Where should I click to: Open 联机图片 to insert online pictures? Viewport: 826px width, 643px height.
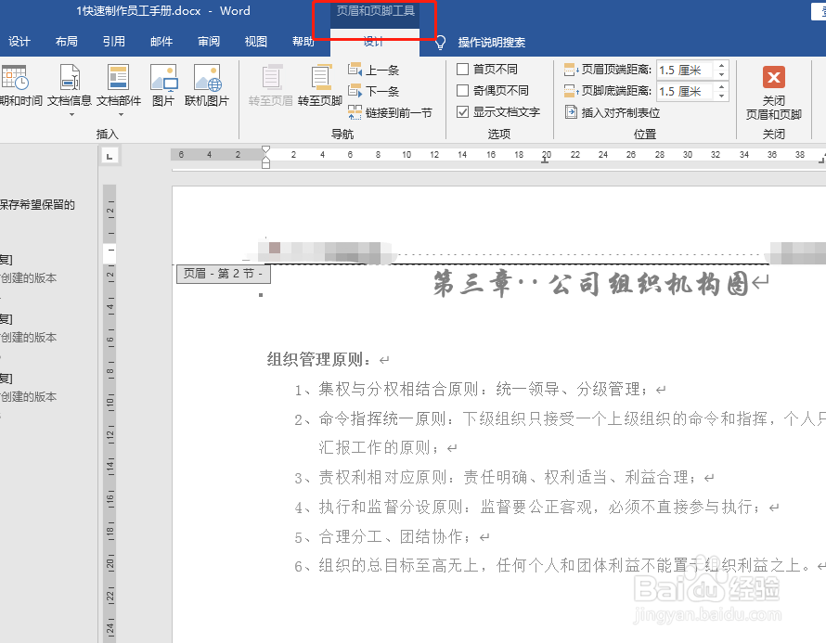(x=208, y=84)
